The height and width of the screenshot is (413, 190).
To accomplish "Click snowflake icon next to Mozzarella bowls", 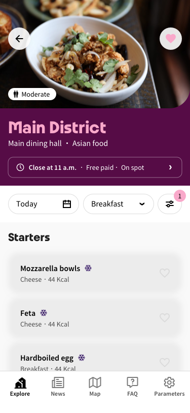I will coord(88,268).
